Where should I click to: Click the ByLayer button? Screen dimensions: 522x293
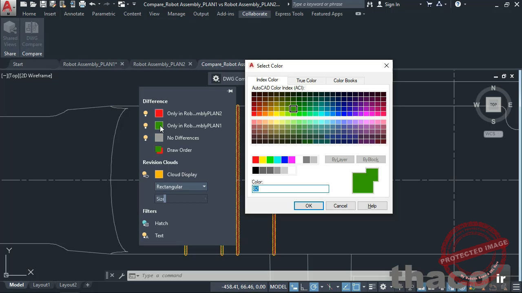pyautogui.click(x=339, y=160)
